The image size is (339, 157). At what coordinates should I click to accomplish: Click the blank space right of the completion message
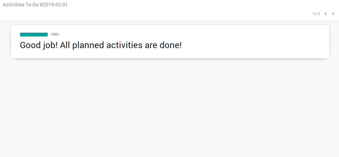(x=255, y=45)
